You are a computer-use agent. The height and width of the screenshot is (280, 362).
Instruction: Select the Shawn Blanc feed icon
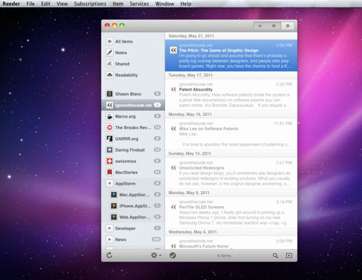(x=109, y=94)
